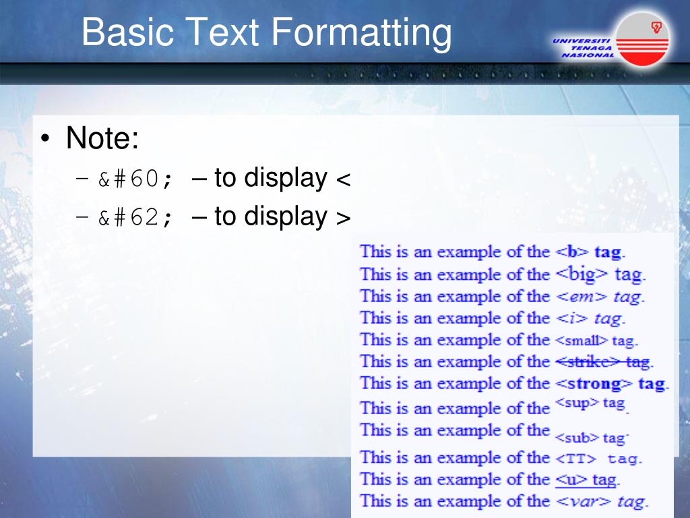690x518 pixels.
Task: Click the subscript <sub> tag text
Action: coord(590,438)
